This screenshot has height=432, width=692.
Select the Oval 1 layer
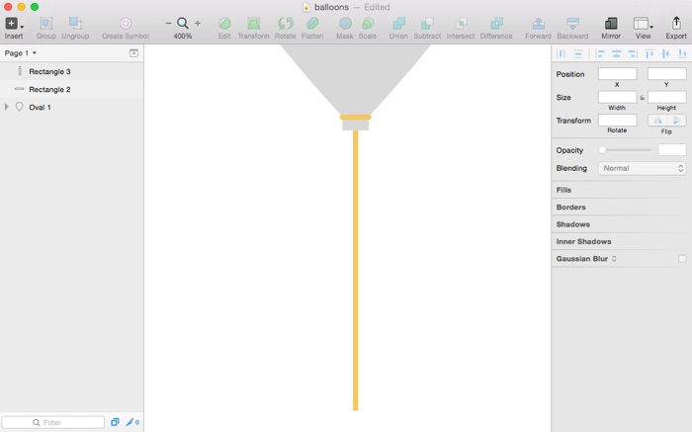pyautogui.click(x=71, y=107)
